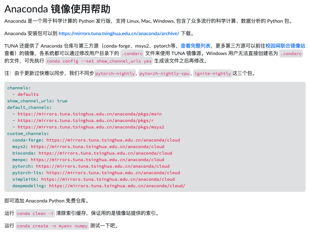The height and width of the screenshot is (232, 309).
Task: Click the 'custom_channels:' line
Action: 28,133
